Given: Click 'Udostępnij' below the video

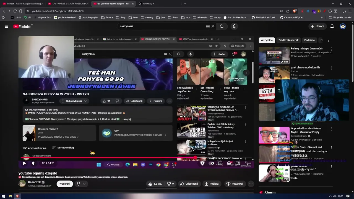Looking at the screenshot, I should 189,184.
